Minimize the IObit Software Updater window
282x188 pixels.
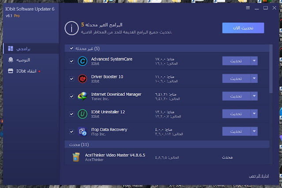[x=257, y=8]
